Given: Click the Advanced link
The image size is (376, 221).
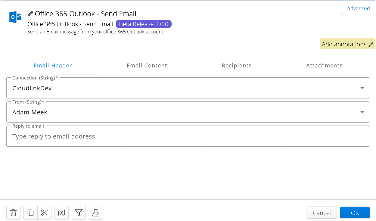Looking at the screenshot, I should 359,8.
